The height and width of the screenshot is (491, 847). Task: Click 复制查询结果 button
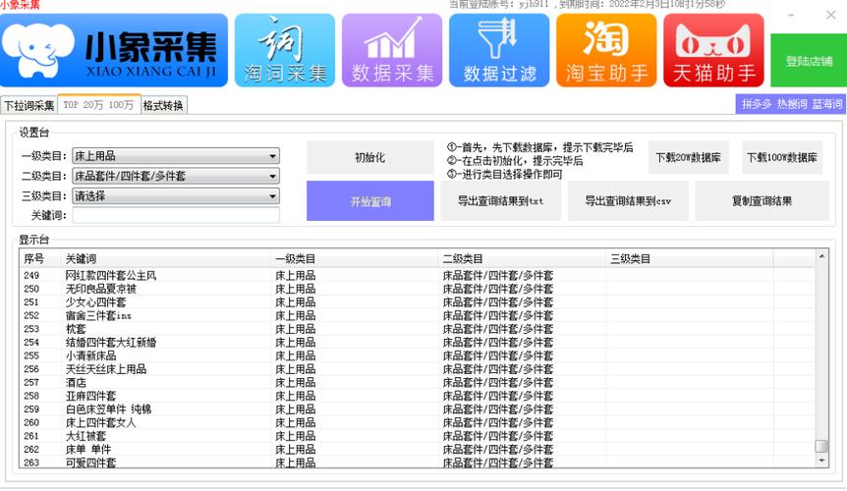click(x=762, y=200)
